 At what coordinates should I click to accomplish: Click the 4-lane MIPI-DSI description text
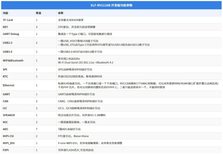click(90, 143)
